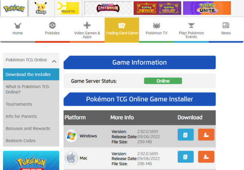Click the Pokémon logo at top left
Screen dimensions: 244x170
click(x=14, y=8)
